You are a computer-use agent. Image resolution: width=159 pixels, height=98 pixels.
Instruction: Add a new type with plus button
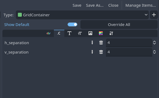[154, 15]
